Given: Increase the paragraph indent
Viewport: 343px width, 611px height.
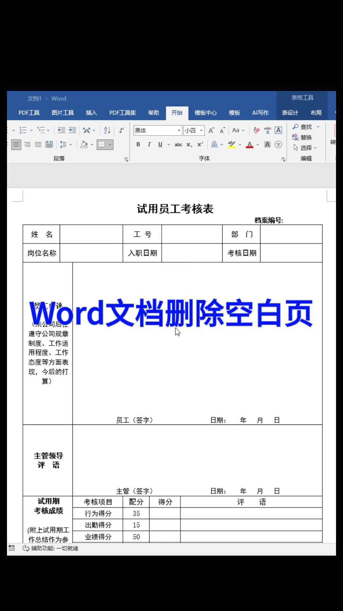Looking at the screenshot, I should (72, 130).
